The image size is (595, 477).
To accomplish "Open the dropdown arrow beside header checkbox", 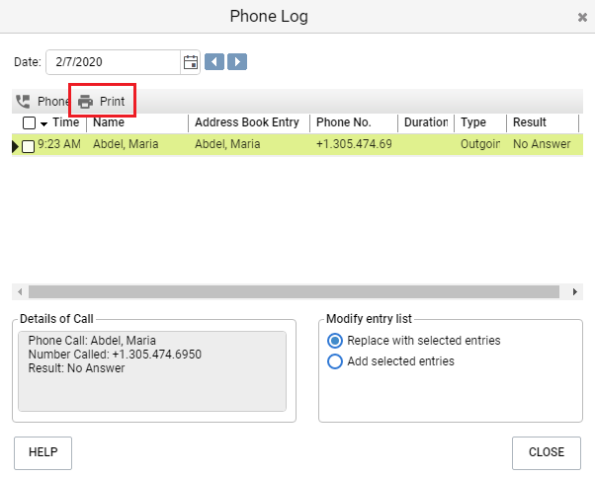I will [x=44, y=124].
